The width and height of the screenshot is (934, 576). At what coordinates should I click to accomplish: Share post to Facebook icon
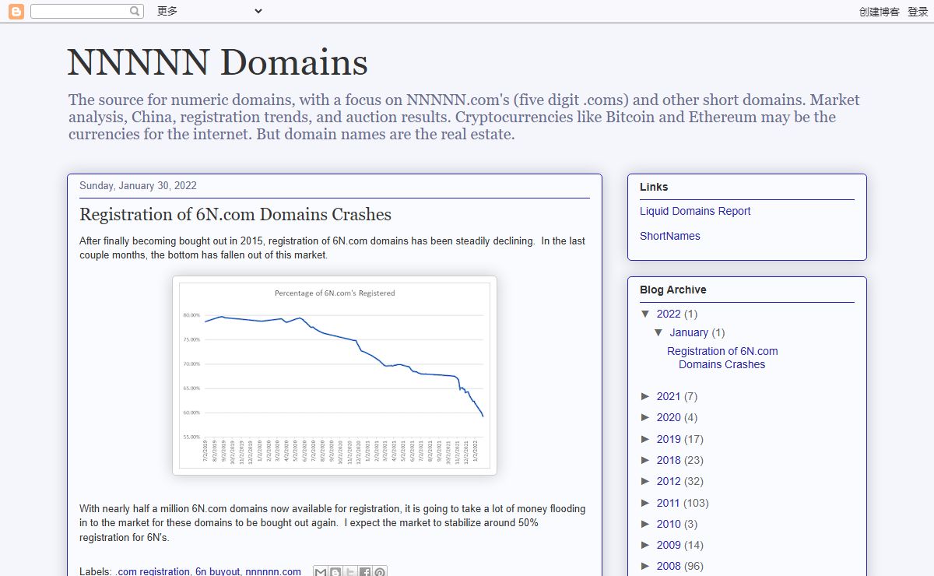364,572
